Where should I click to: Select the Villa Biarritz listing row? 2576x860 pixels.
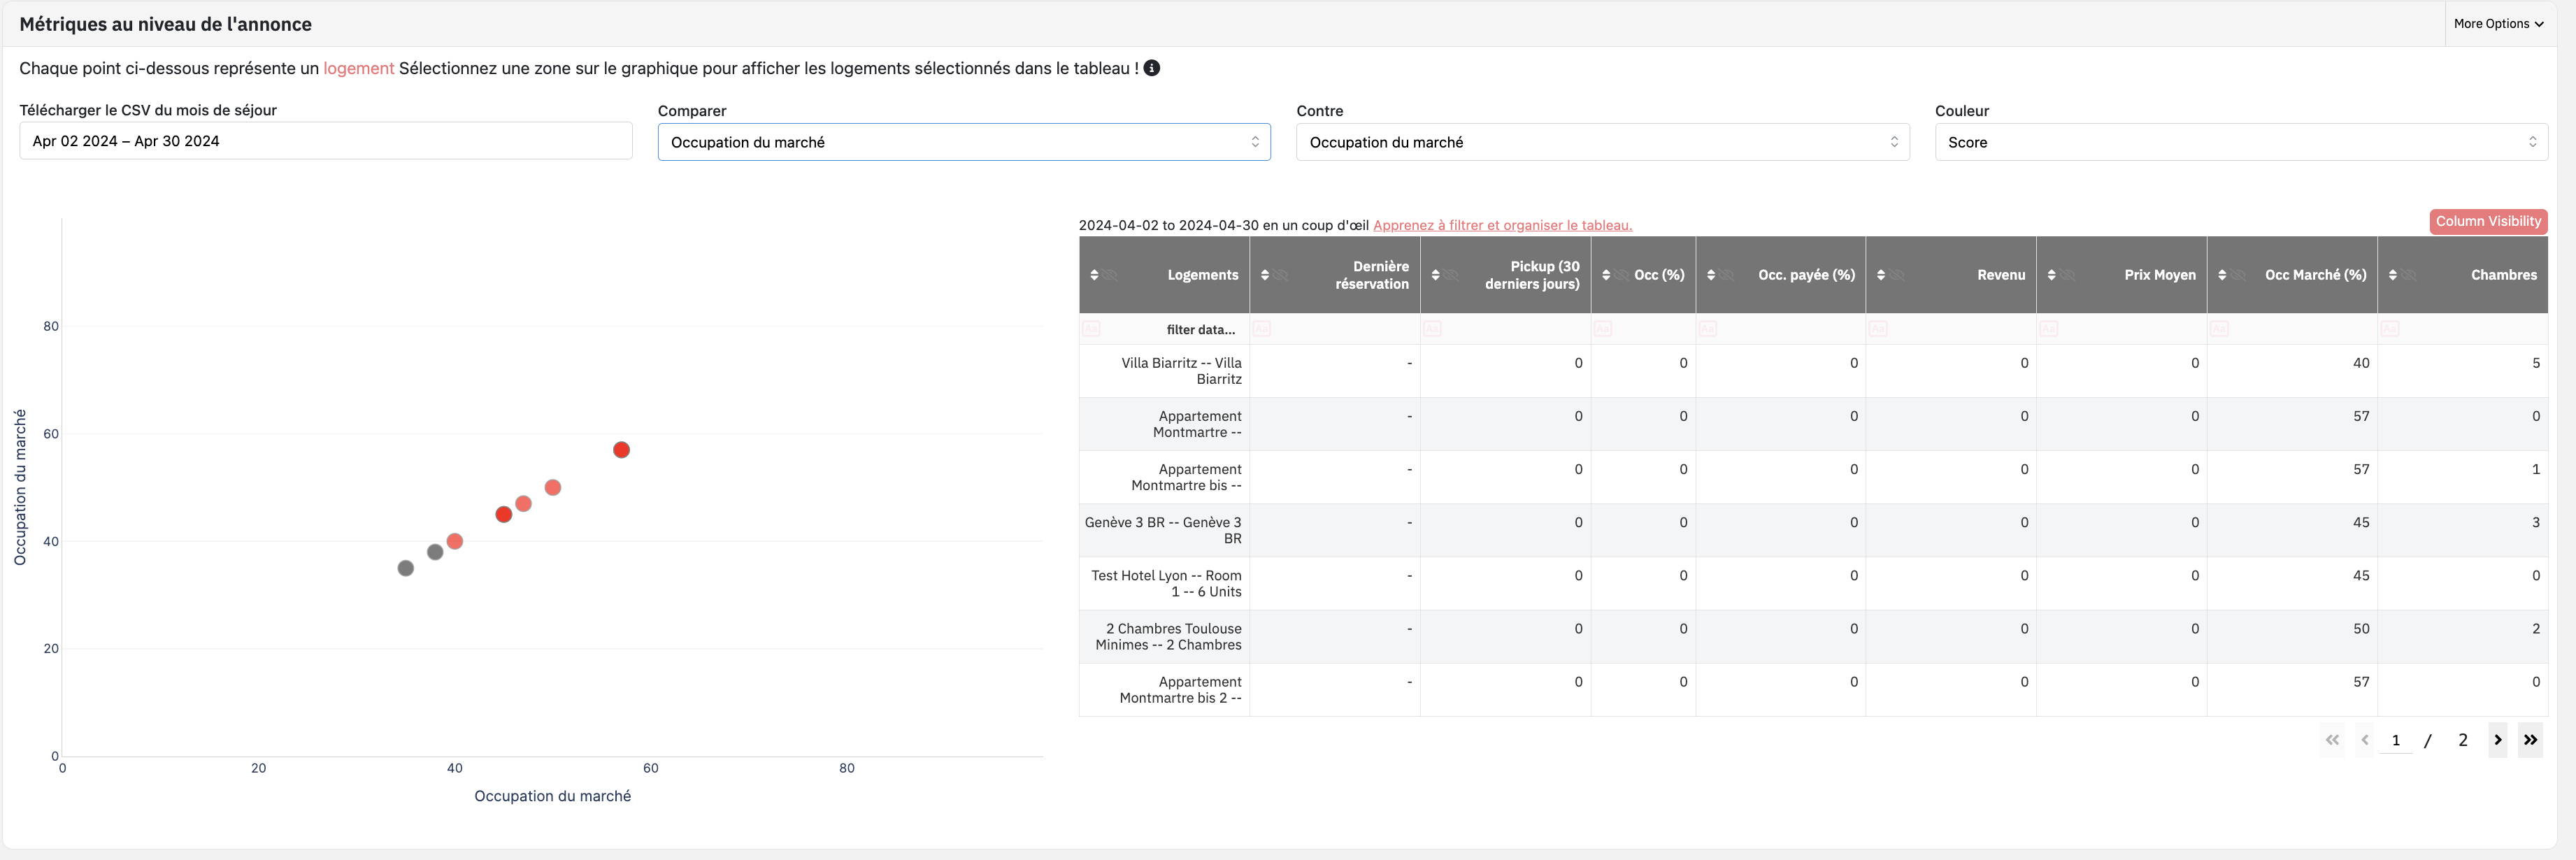click(x=1813, y=371)
